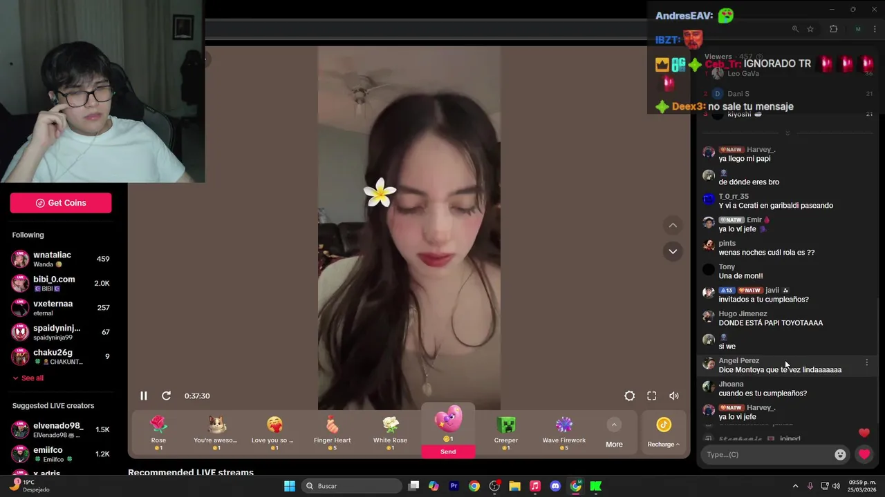
Task: Open the browser zoom indicator icon
Action: (x=795, y=29)
